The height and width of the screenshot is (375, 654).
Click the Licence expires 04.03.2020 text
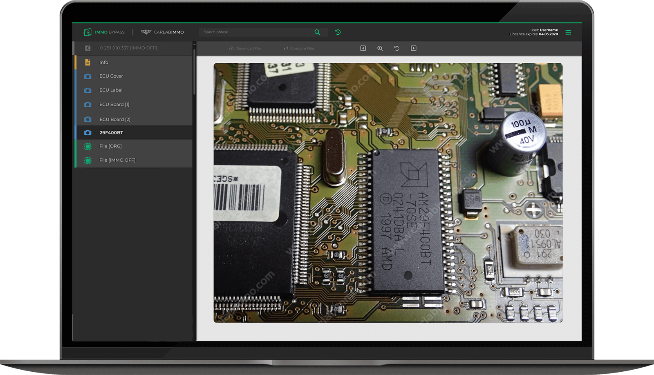coord(533,34)
